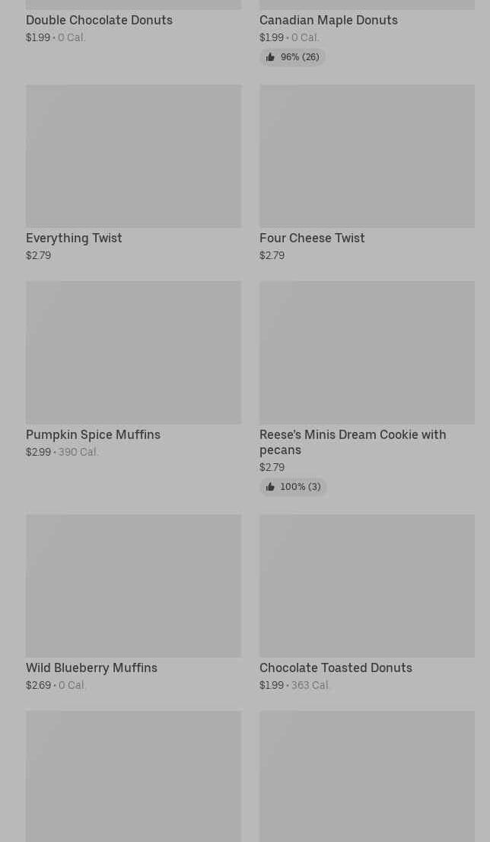Screen dimensions: 490x842
Task: Click the Wild Blueberry Muffins image
Action: pos(133,585)
